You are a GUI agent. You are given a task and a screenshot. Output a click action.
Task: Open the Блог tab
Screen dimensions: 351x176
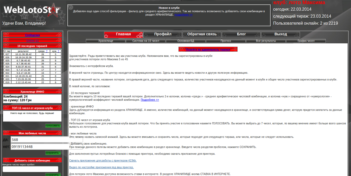pos(241,35)
